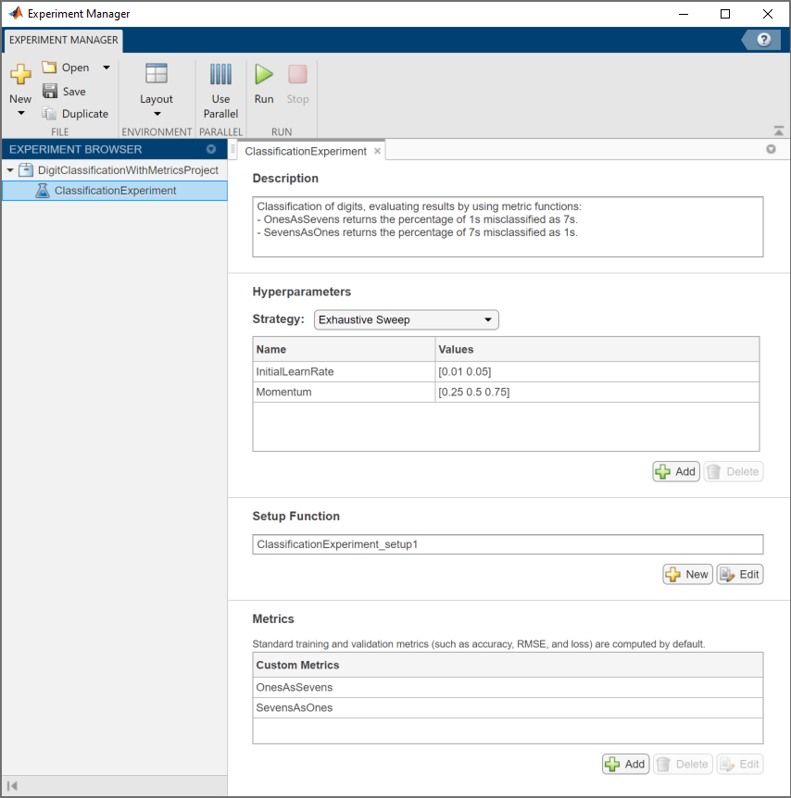Minimize the Experiment Manager window
This screenshot has width=791, height=798.
click(x=684, y=14)
